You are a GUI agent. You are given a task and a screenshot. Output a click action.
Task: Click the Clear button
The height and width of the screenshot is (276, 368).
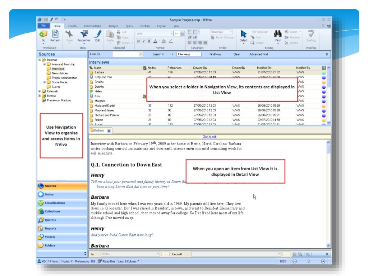click(236, 54)
